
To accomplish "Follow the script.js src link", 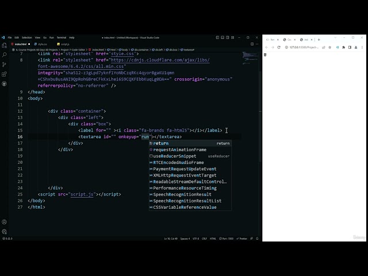I will [82, 194].
